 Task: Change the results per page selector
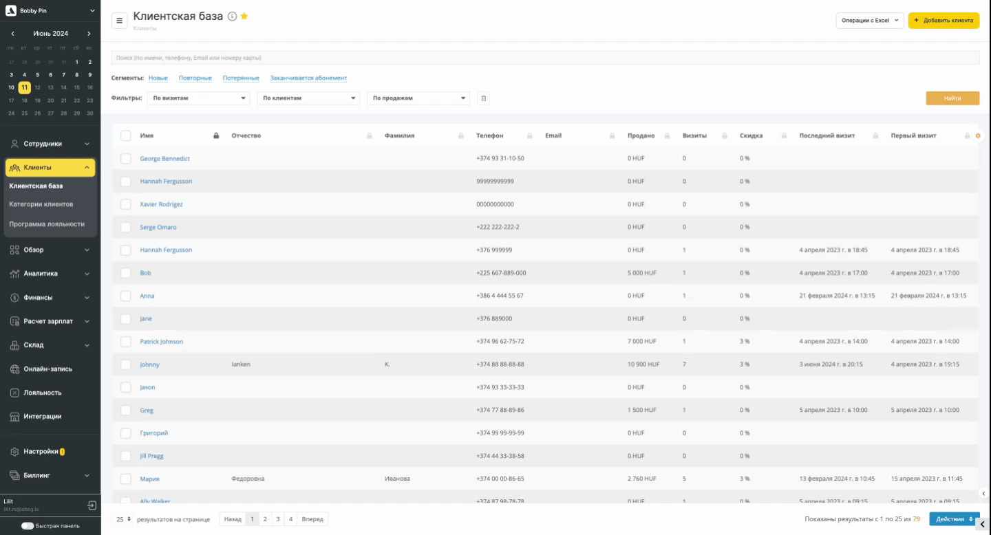click(124, 519)
